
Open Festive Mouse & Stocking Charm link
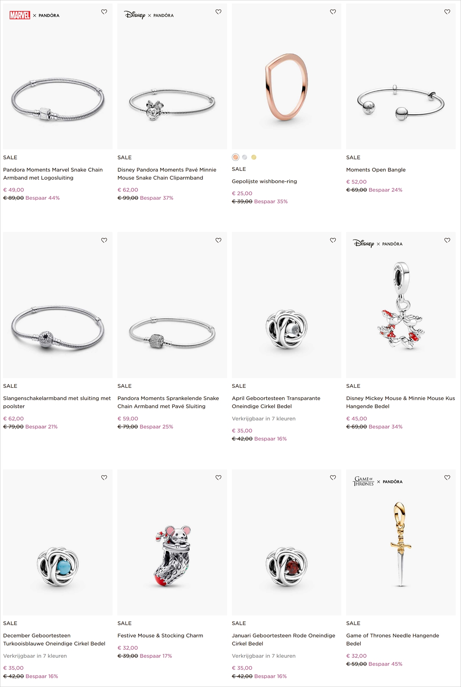[160, 636]
